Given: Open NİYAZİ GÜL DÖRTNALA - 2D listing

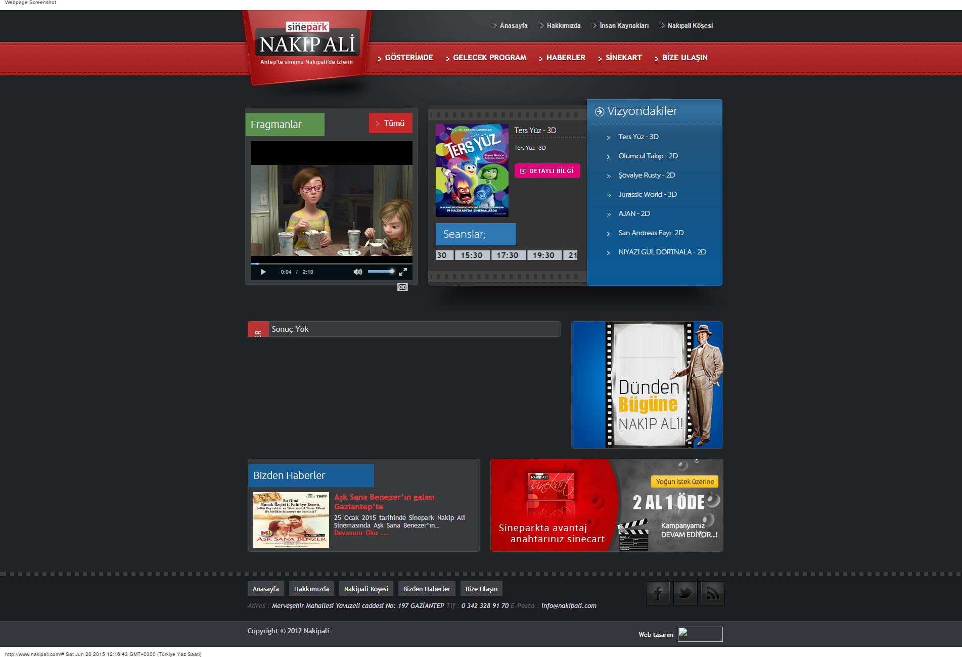Looking at the screenshot, I should (662, 252).
